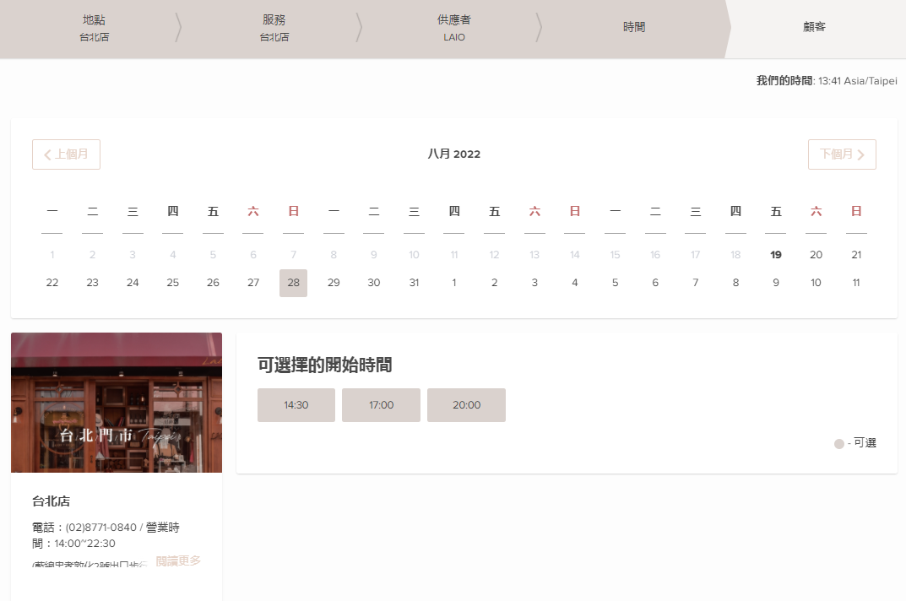Open the 地點 step in the progress bar
Image resolution: width=906 pixels, height=601 pixels.
click(x=95, y=28)
